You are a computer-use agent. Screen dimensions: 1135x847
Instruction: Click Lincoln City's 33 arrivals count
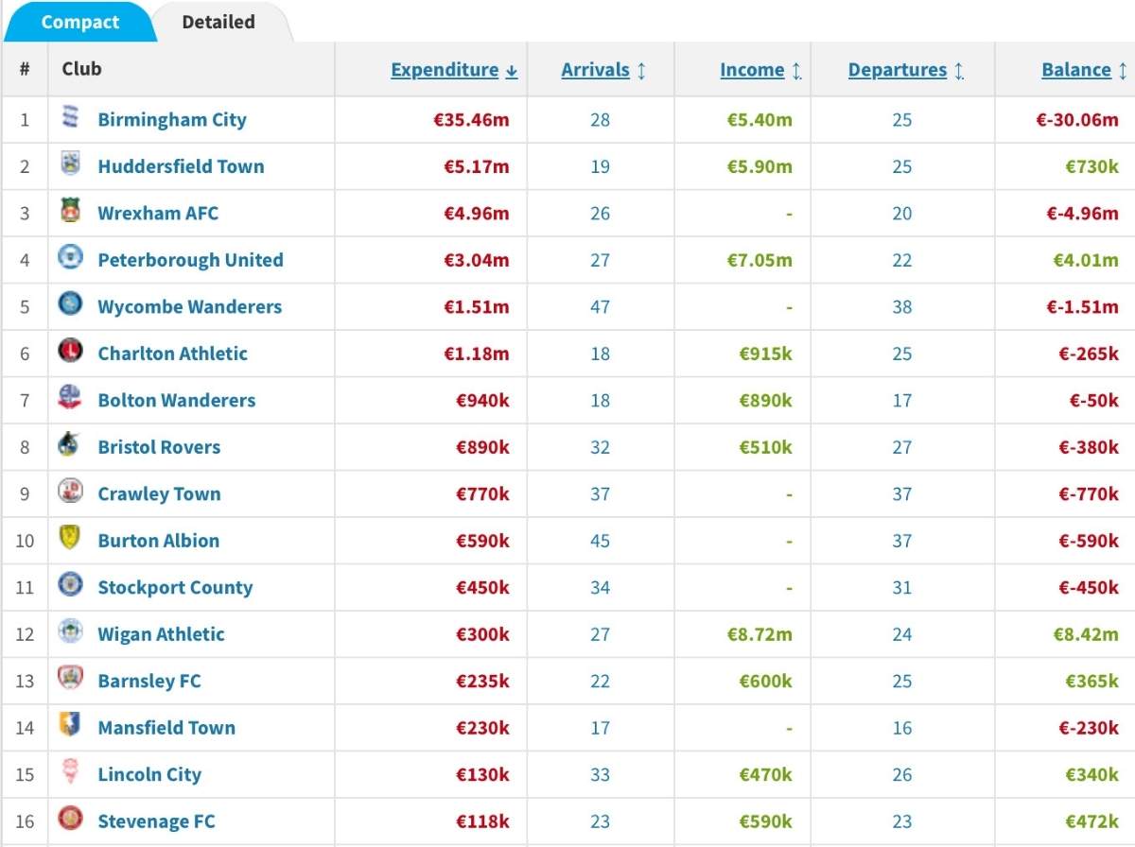tap(600, 775)
